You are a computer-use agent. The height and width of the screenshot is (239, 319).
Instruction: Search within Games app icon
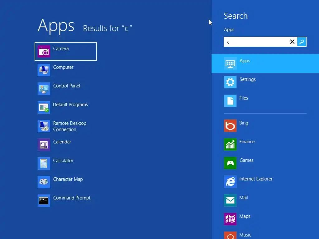point(230,163)
